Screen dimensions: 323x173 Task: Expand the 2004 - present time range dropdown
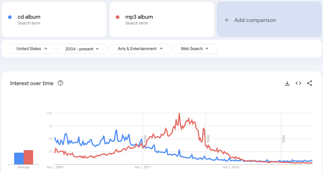82,49
